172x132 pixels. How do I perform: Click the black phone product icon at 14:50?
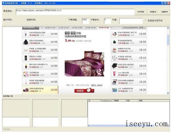26,58
